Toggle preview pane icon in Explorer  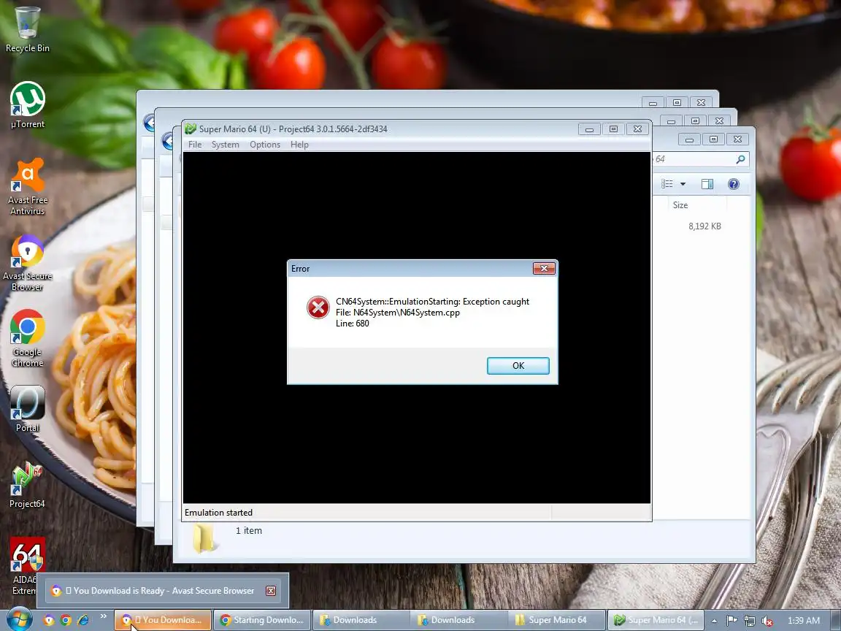707,184
